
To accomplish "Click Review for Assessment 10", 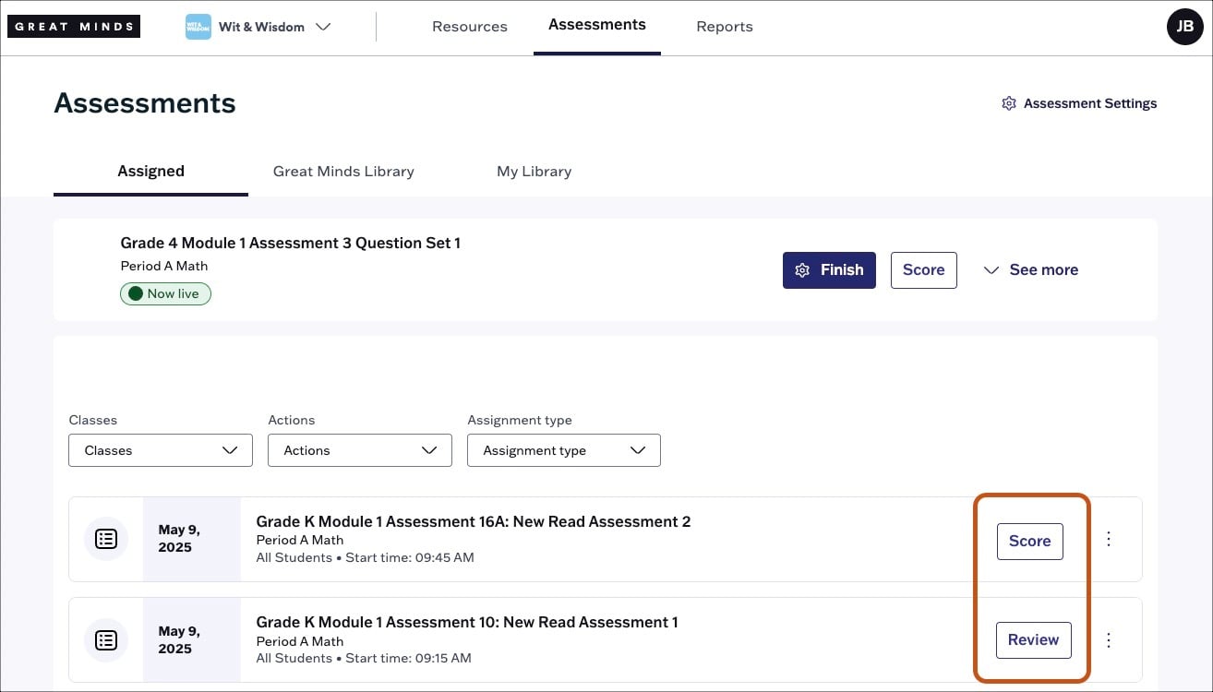I will 1033,639.
